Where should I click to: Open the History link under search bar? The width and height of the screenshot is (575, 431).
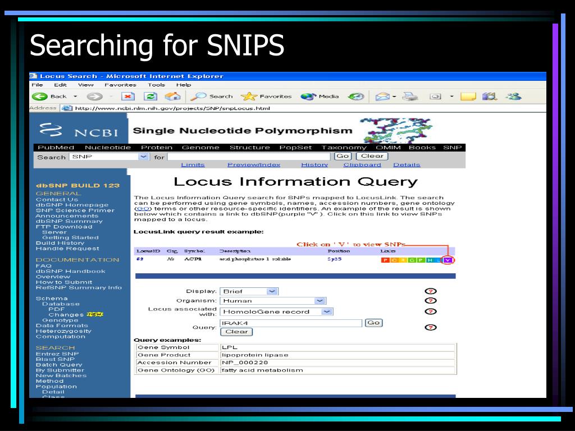[314, 165]
